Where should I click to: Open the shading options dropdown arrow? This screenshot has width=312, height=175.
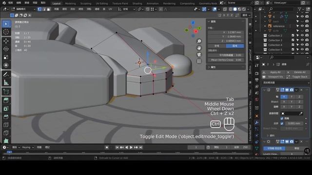coord(249,9)
